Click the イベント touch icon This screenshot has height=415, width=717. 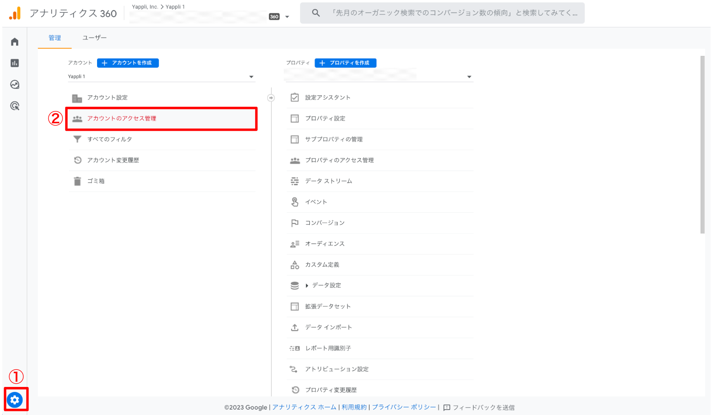point(295,202)
